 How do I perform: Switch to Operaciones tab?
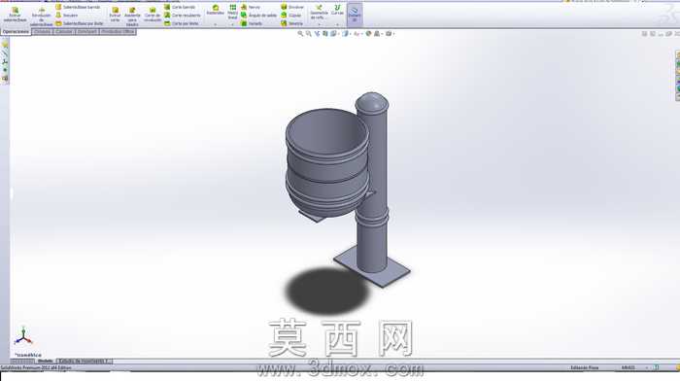17,32
